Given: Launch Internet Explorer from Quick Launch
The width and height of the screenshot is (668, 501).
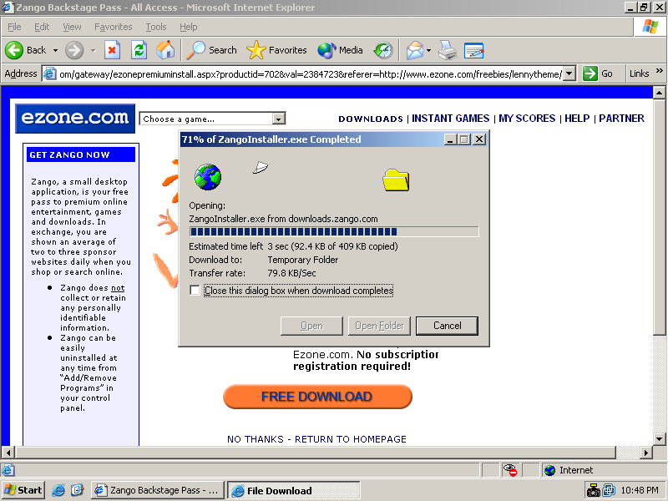Looking at the screenshot, I should coord(58,490).
